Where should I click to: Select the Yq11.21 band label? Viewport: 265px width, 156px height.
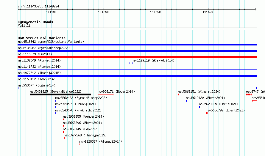click(24, 26)
